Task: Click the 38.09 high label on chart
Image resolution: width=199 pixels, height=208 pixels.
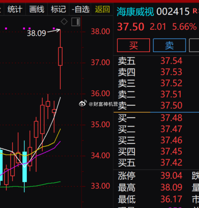Action: click(36, 33)
